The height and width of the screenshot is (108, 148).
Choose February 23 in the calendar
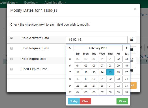(x=118, y=79)
